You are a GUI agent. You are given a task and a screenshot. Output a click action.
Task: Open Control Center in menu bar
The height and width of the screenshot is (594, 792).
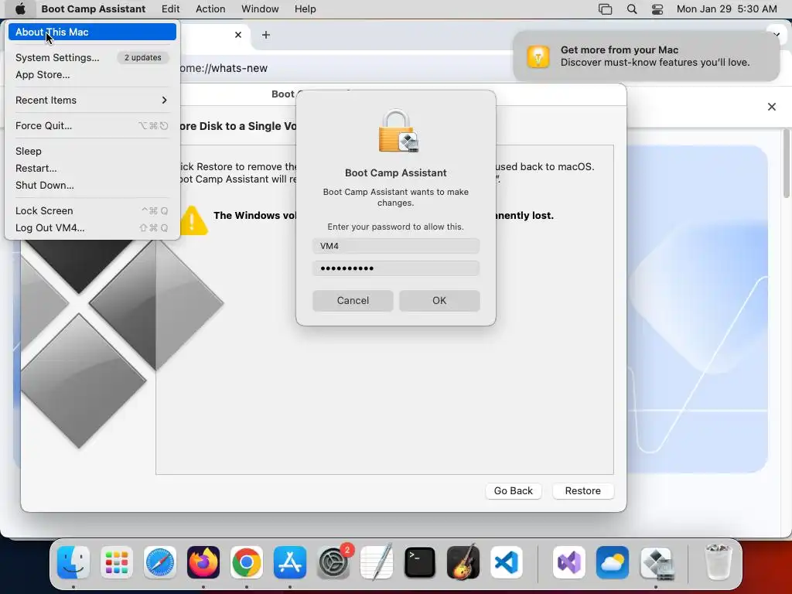tap(657, 9)
